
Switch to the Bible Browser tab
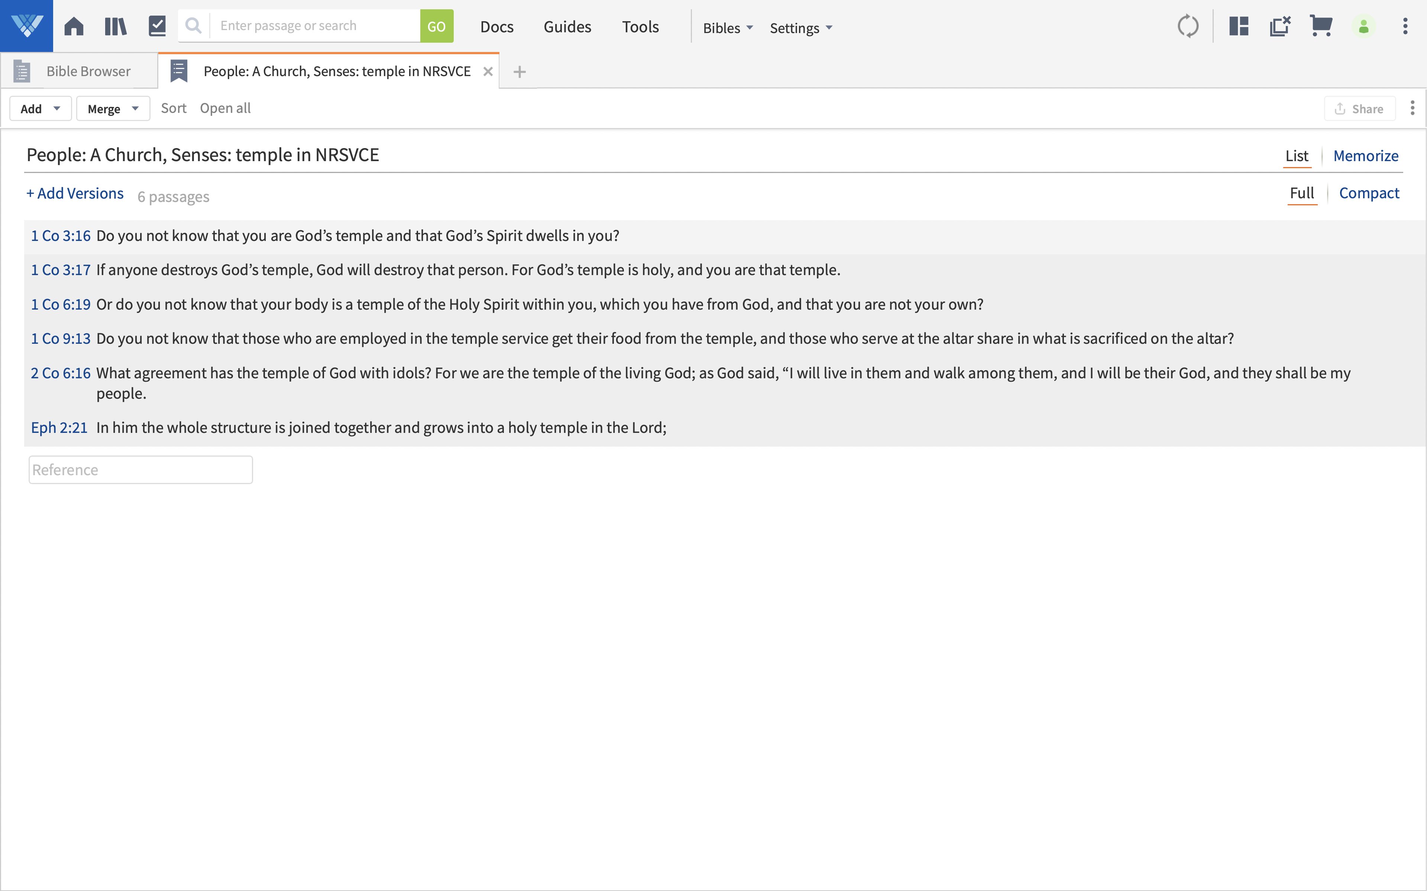(79, 71)
